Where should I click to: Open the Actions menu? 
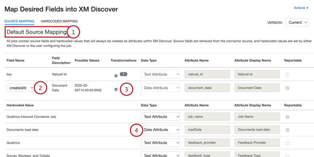pos(301,8)
